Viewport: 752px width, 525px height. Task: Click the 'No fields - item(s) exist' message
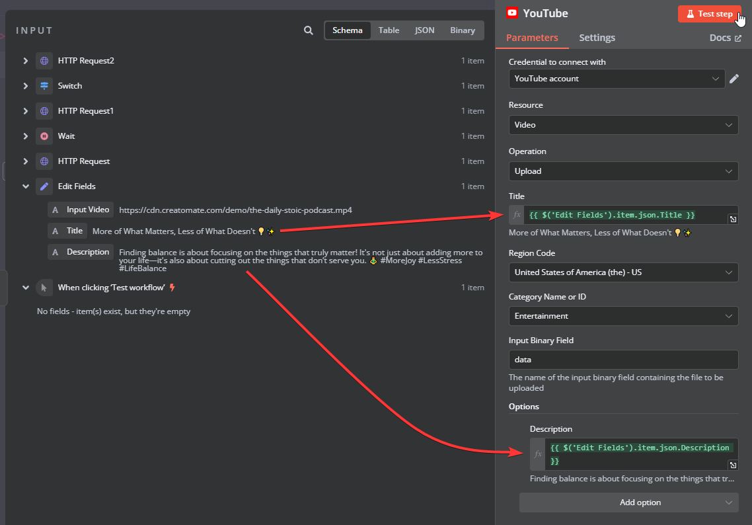click(x=114, y=311)
